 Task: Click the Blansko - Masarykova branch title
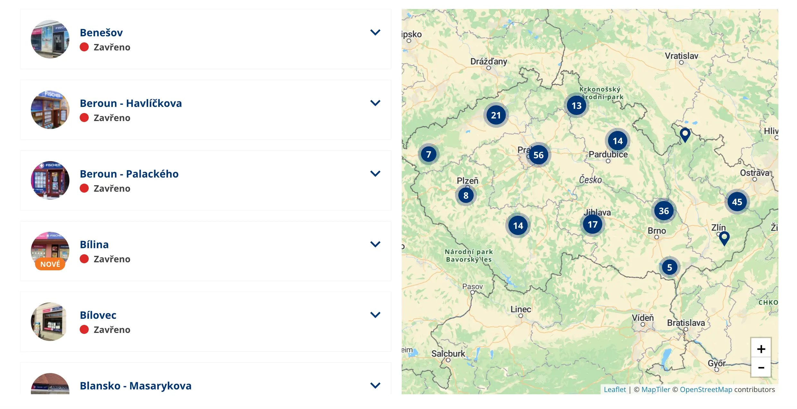pyautogui.click(x=136, y=386)
